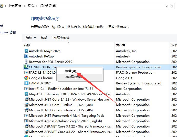Viewport: 177px width, 137px height.
Task: Click the refresh icon beside address bar
Action: [172, 6]
